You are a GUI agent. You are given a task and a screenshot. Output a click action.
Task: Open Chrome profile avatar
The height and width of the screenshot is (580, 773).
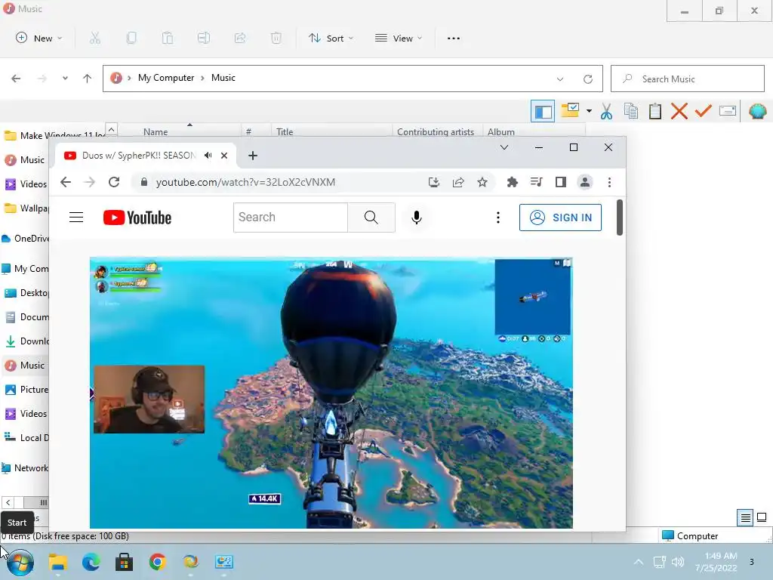point(585,182)
